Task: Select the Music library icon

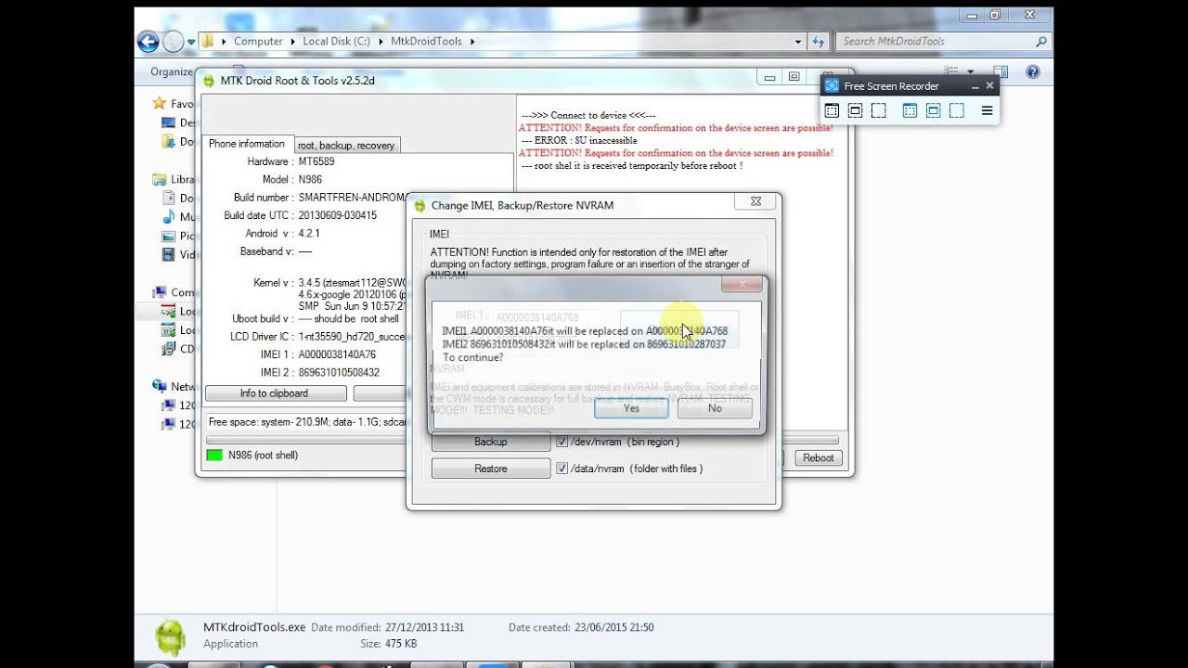Action: (x=168, y=216)
